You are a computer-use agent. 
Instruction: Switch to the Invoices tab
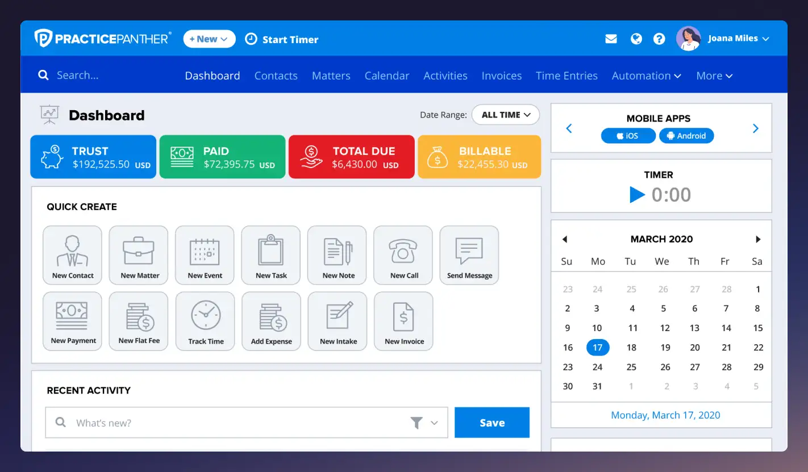(x=501, y=75)
